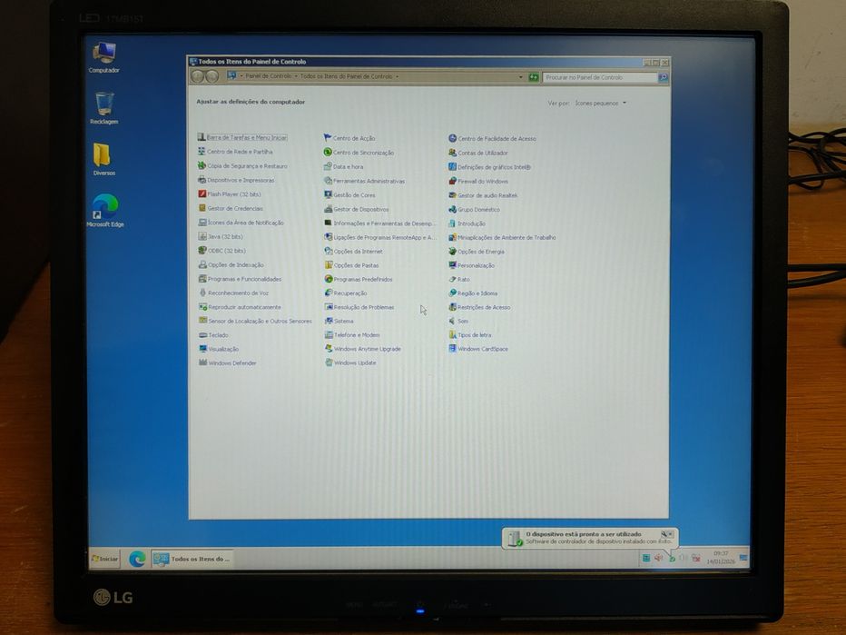Screen dimensions: 846x635
Task: Open Centro de Sincronização
Action: 359,153
